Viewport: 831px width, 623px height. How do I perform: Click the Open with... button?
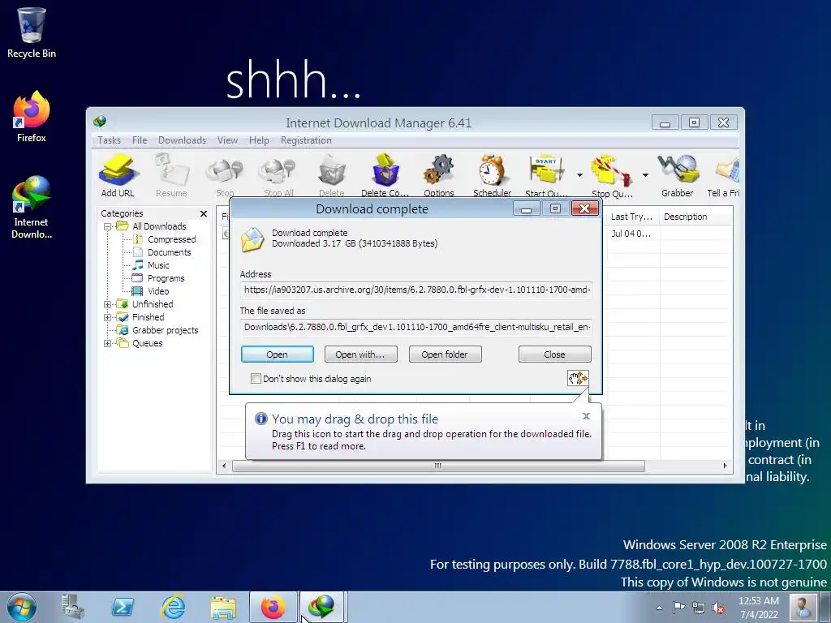[360, 354]
